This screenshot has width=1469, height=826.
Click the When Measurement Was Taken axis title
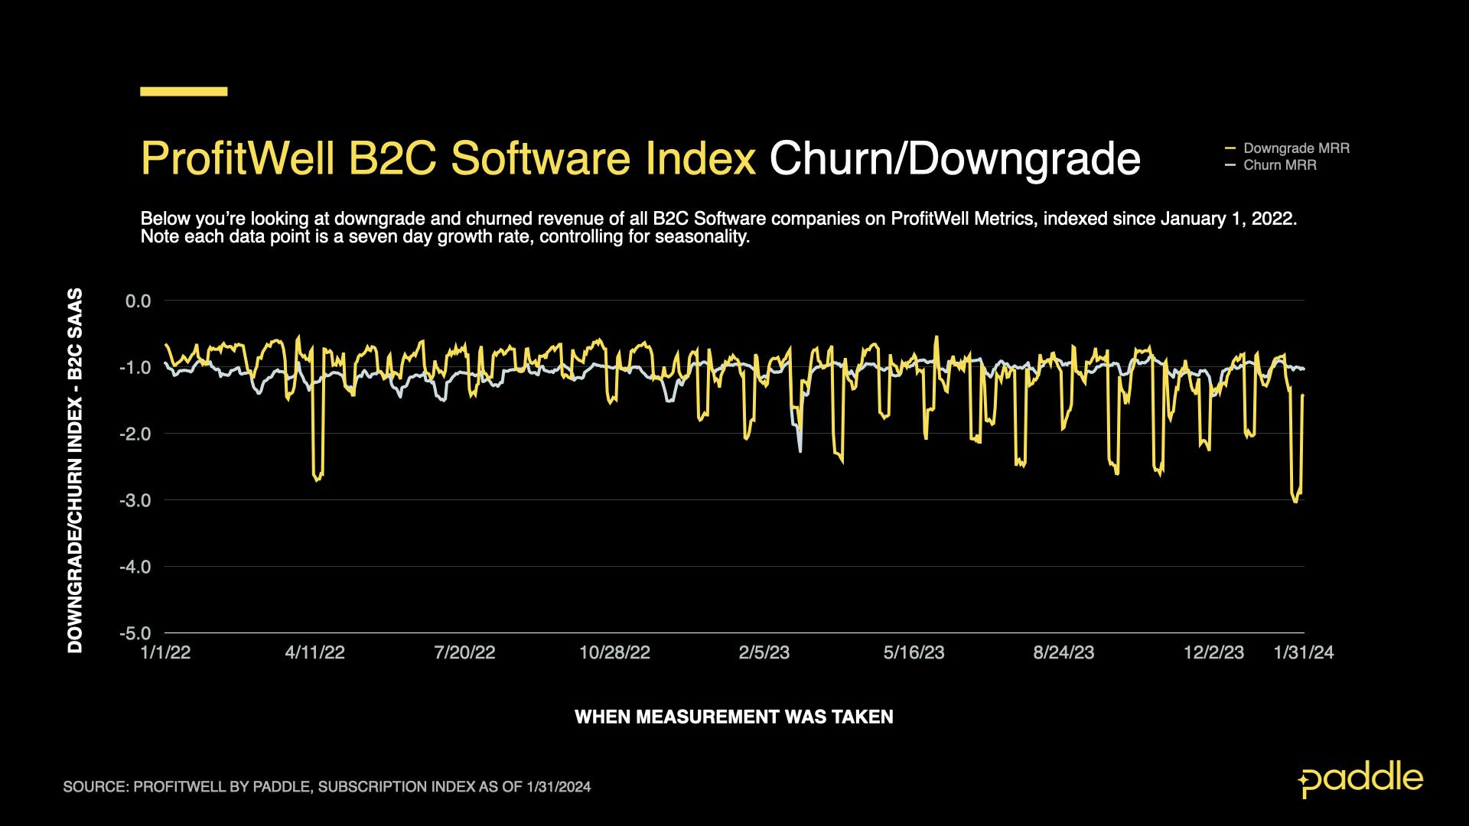734,717
